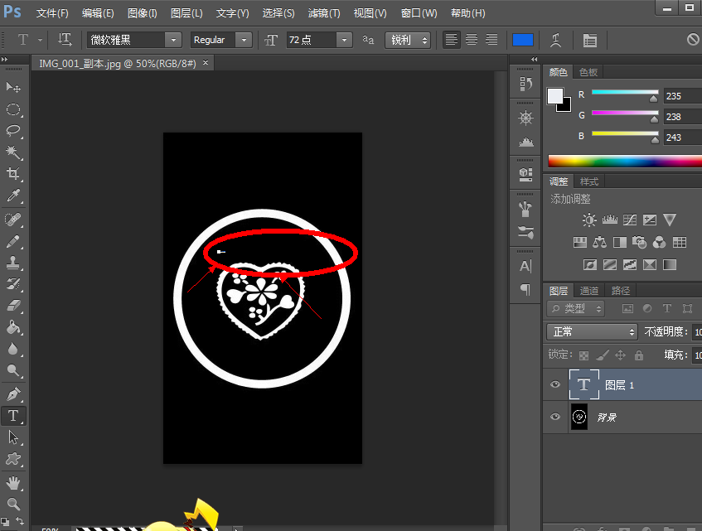Hide the 背景 layer
The width and height of the screenshot is (702, 531).
(x=555, y=417)
